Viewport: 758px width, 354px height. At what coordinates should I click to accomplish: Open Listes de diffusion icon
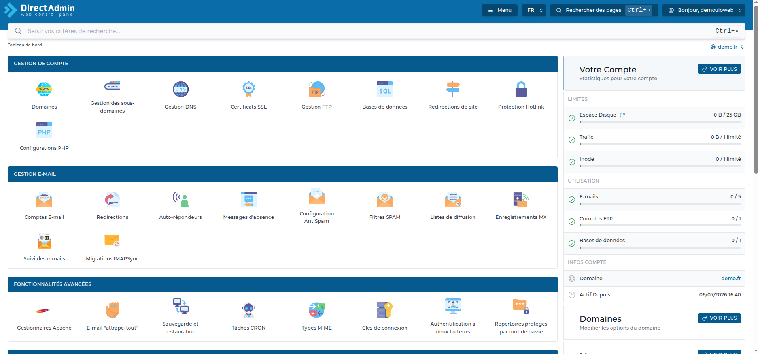(453, 200)
